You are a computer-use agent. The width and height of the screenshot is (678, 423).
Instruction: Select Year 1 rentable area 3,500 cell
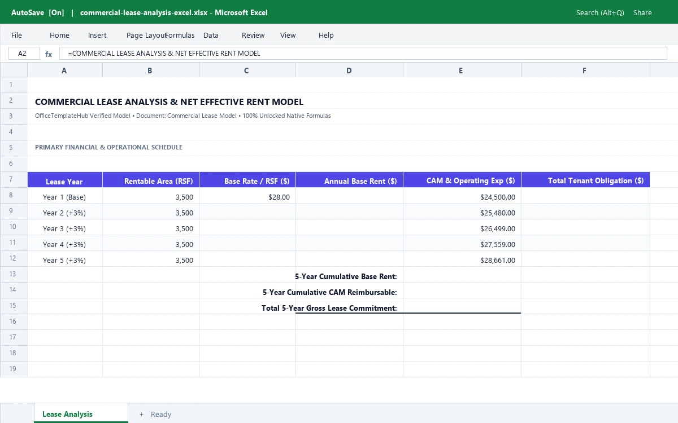(x=151, y=197)
